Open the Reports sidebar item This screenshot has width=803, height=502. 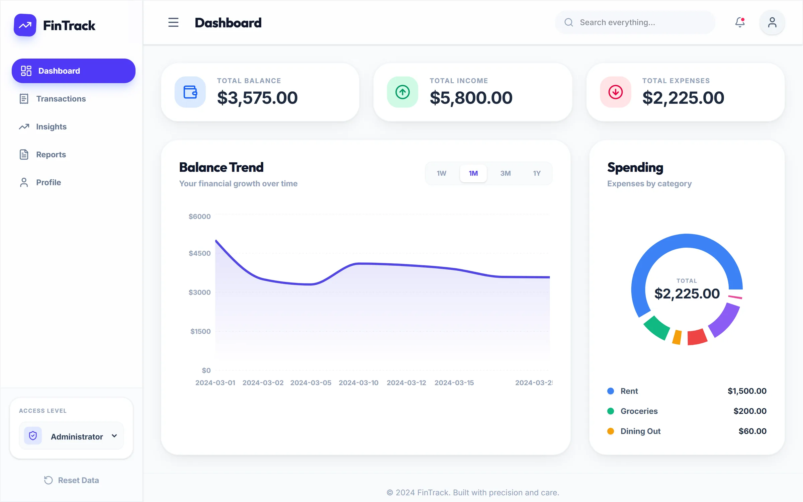click(x=74, y=155)
